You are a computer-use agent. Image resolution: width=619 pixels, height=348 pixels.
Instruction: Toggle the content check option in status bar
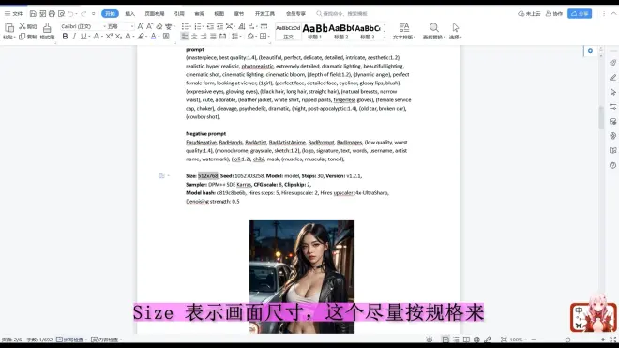coord(105,340)
